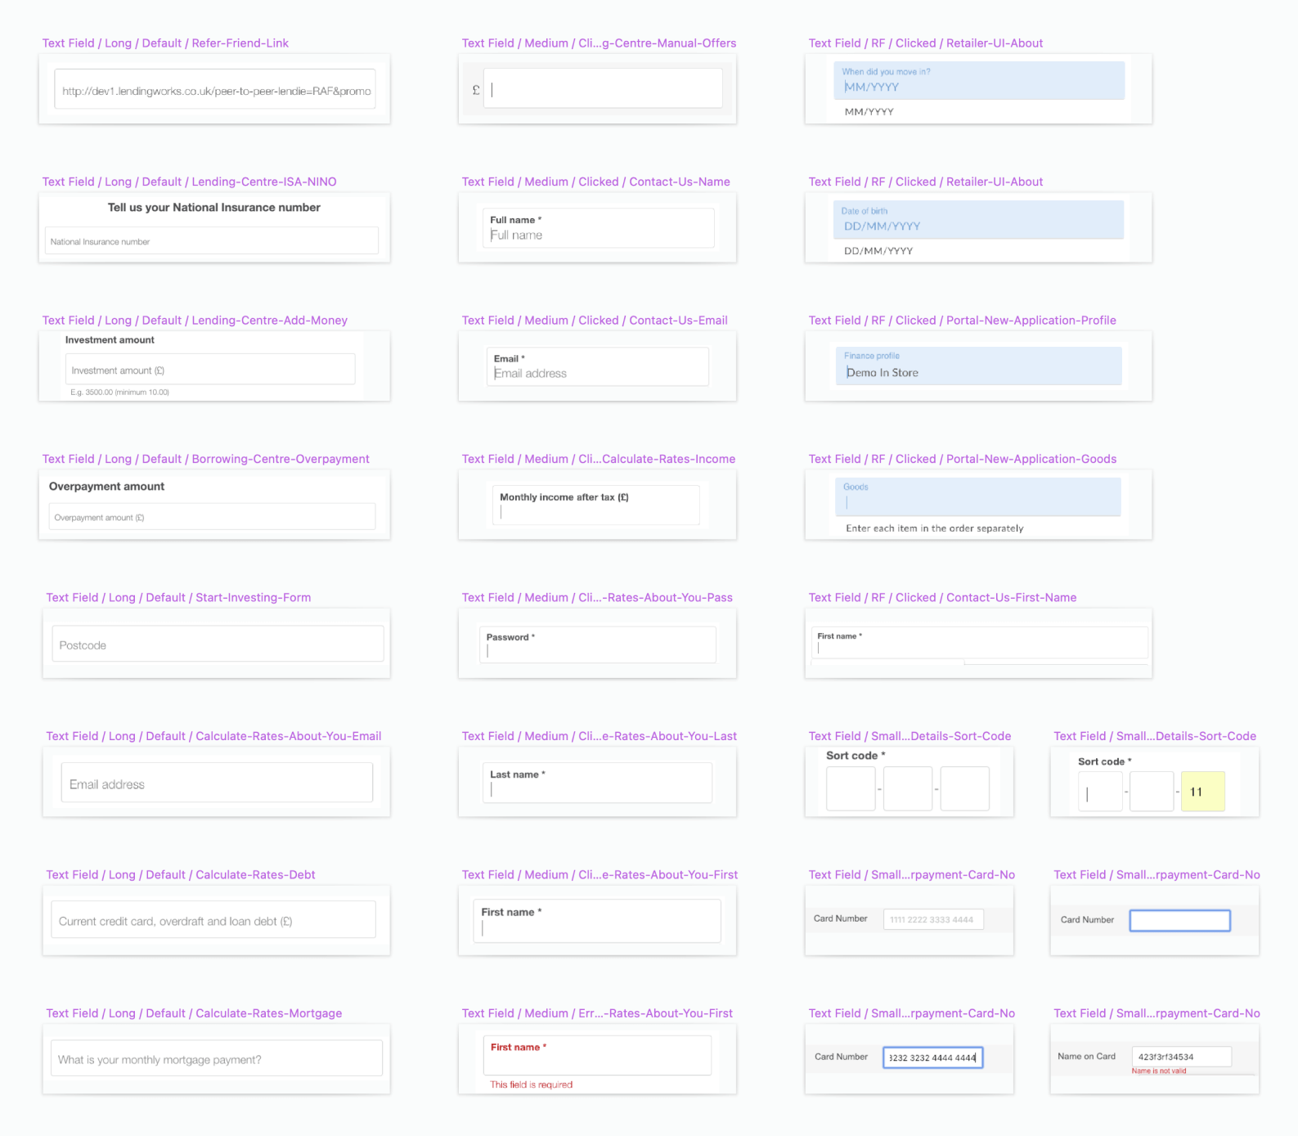Click the Last name * input field
This screenshot has height=1136, width=1298.
(x=597, y=783)
